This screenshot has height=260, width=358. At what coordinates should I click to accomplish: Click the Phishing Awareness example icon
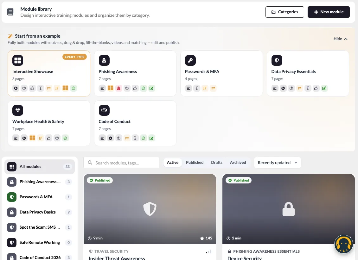[x=104, y=60]
